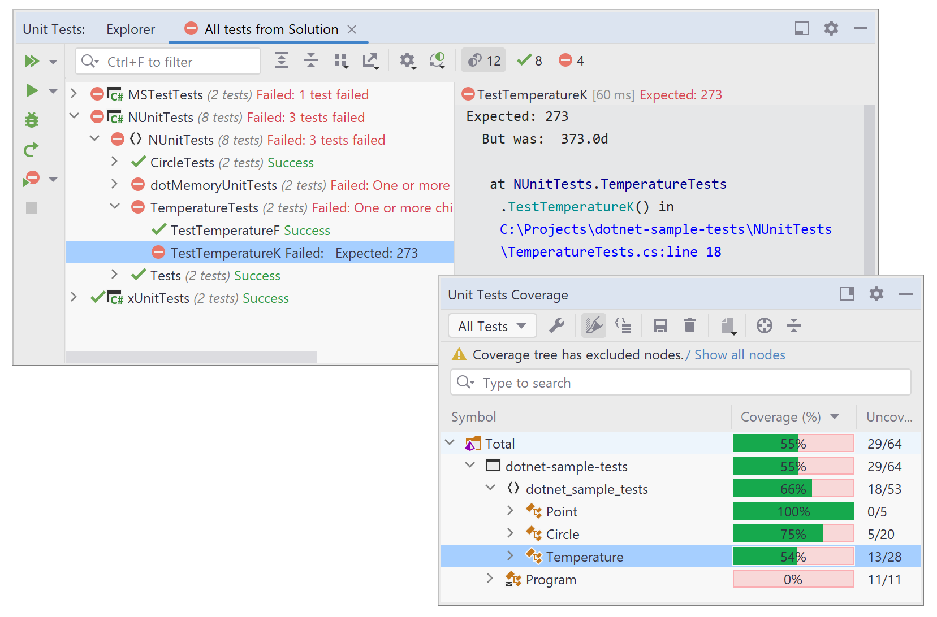Toggle code coverage highlighting in editor
The height and width of the screenshot is (617, 937).
point(593,325)
